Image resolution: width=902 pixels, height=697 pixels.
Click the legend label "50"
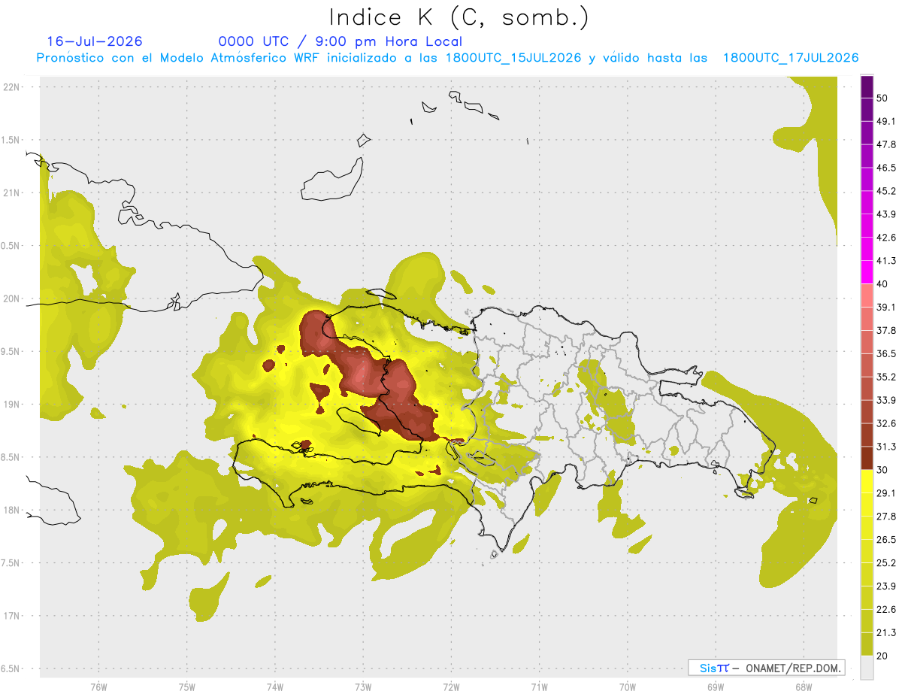click(x=882, y=98)
